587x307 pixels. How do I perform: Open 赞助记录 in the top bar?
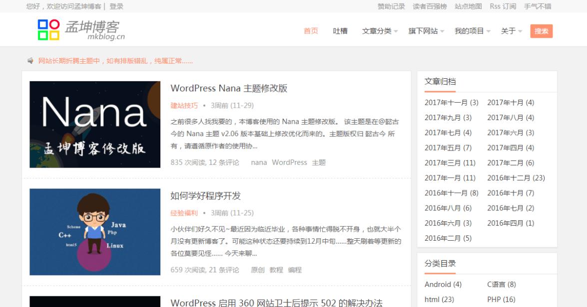tap(391, 6)
